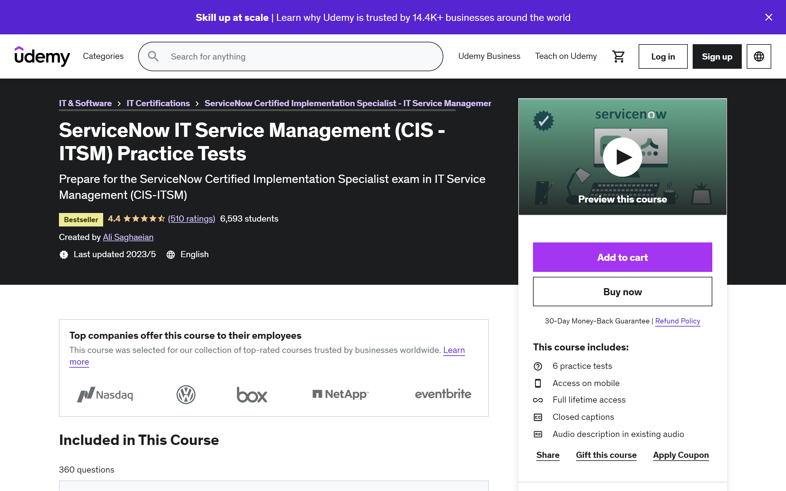The image size is (786, 491).
Task: Click the Log in button
Action: 663,56
